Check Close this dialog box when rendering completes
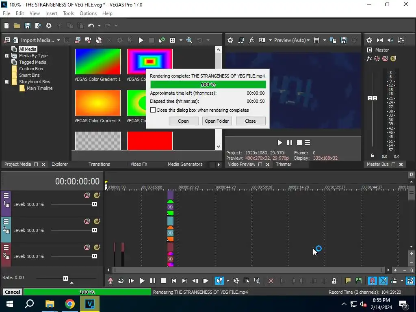 tap(153, 110)
